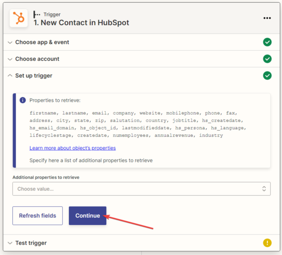Click the small trigger icon beside Trigger label
This screenshot has height=255, width=282.
coord(36,14)
